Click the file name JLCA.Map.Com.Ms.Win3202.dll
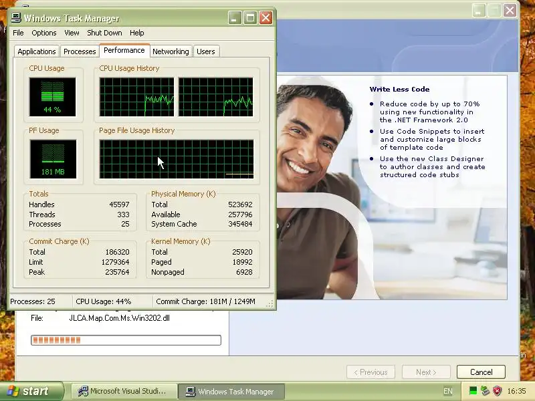Screen dimensions: 535x401 120,318
